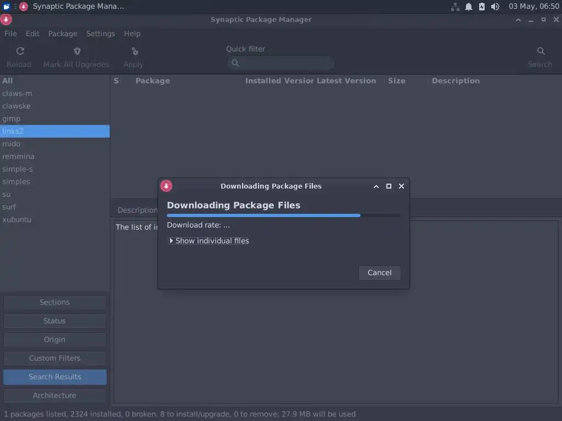Sort by the Size column header
The width and height of the screenshot is (562, 421).
pyautogui.click(x=406, y=81)
